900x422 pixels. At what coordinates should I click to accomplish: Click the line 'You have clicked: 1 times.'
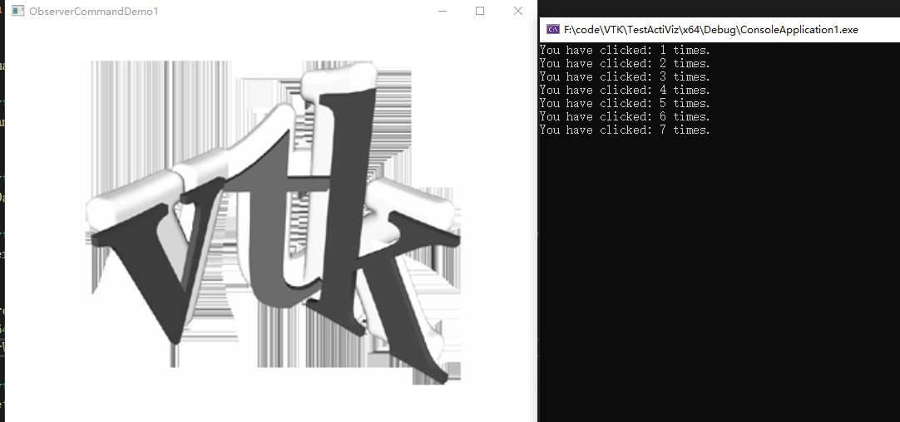[625, 51]
